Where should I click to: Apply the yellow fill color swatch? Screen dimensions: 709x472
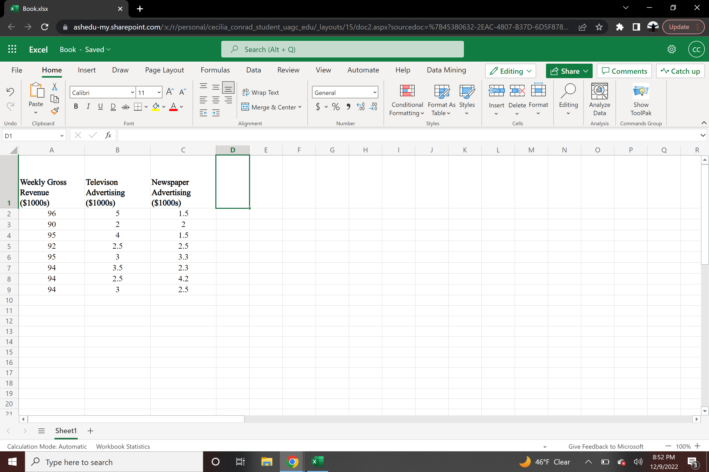click(155, 107)
